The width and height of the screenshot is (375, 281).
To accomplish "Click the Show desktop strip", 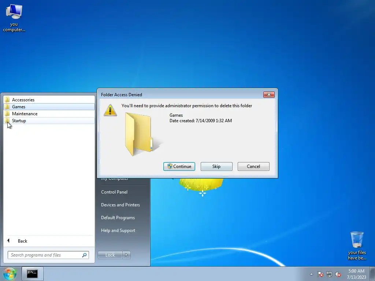I will (372, 274).
